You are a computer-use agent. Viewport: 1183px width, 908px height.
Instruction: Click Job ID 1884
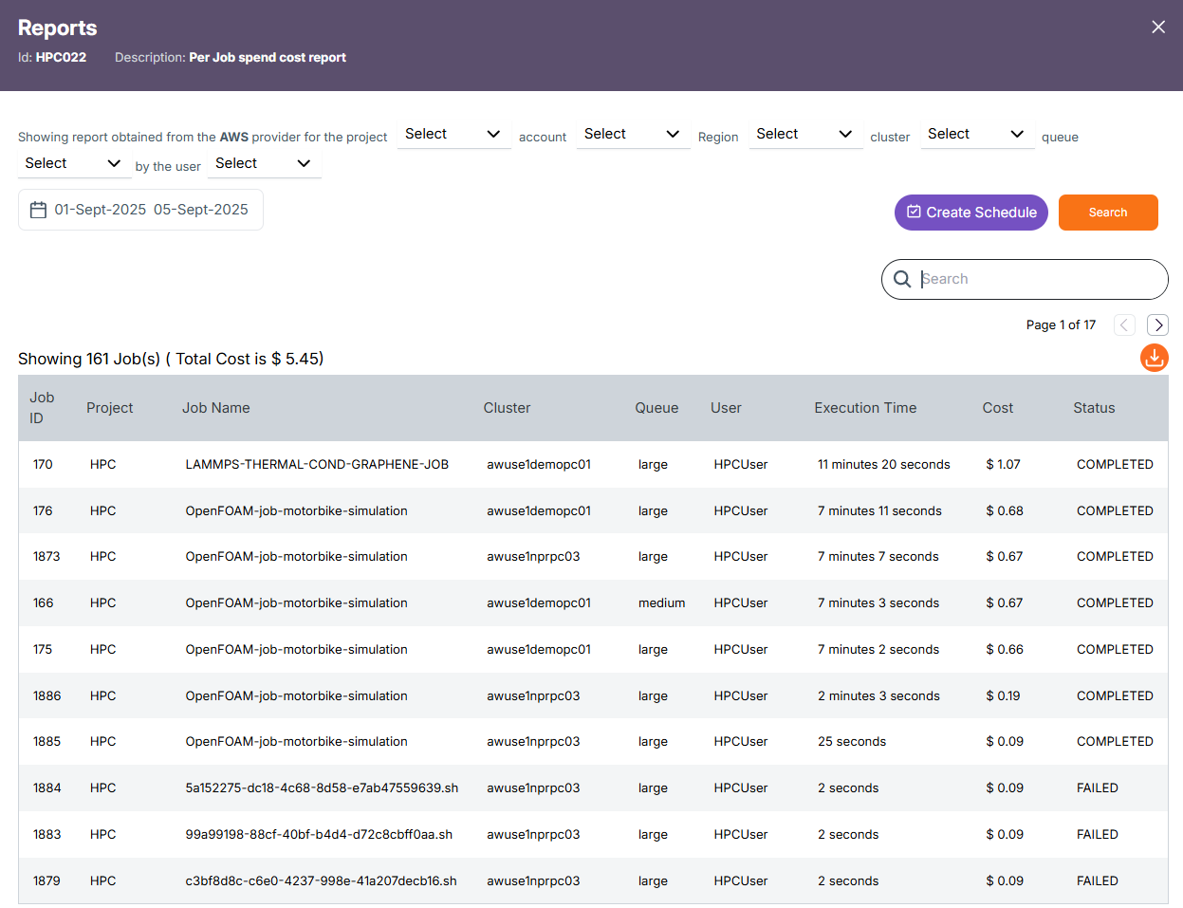coord(46,788)
